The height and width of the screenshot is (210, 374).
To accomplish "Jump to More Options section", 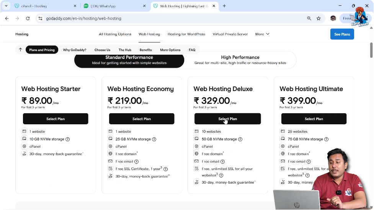I will pos(170,50).
